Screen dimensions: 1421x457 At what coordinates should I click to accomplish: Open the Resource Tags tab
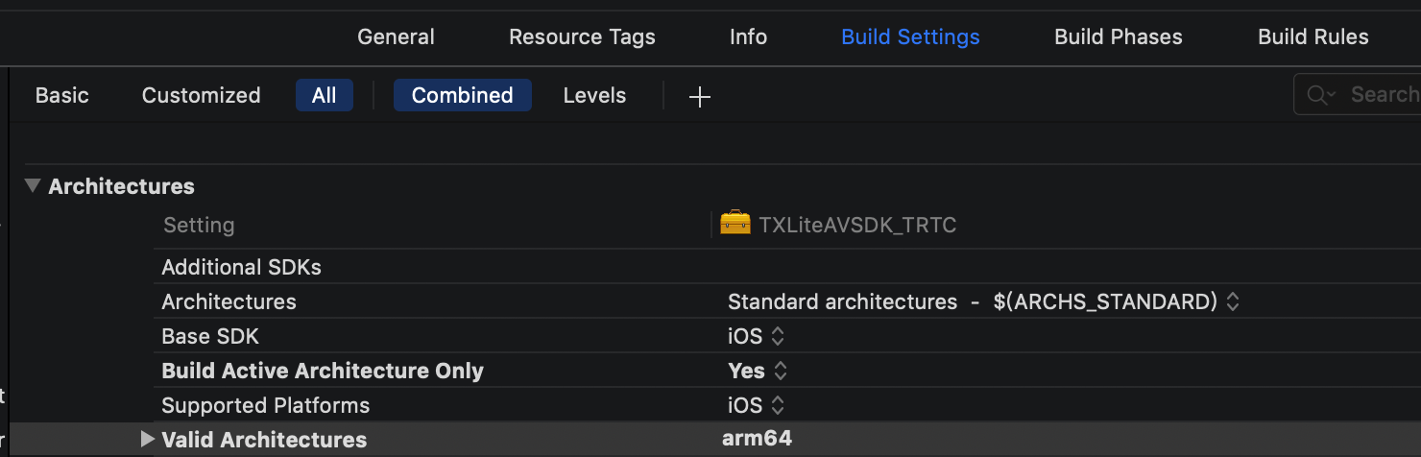pos(582,37)
